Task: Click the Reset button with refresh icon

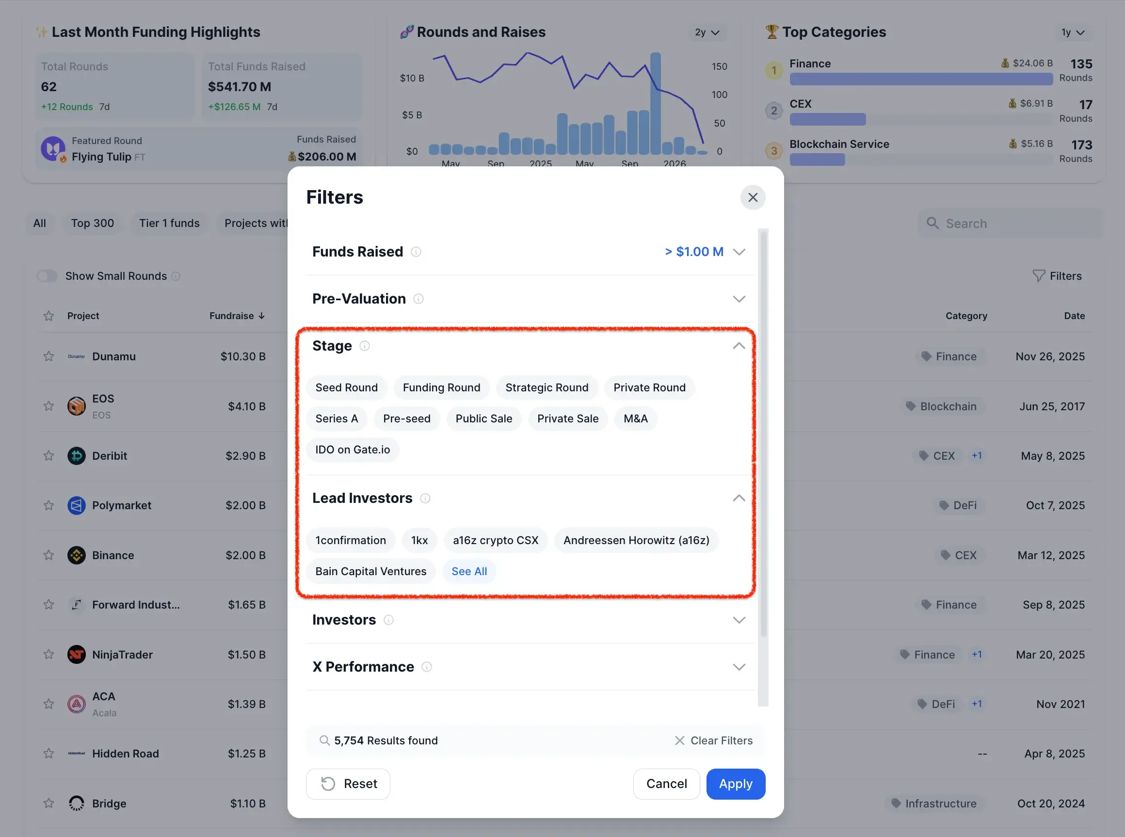Action: pos(348,784)
